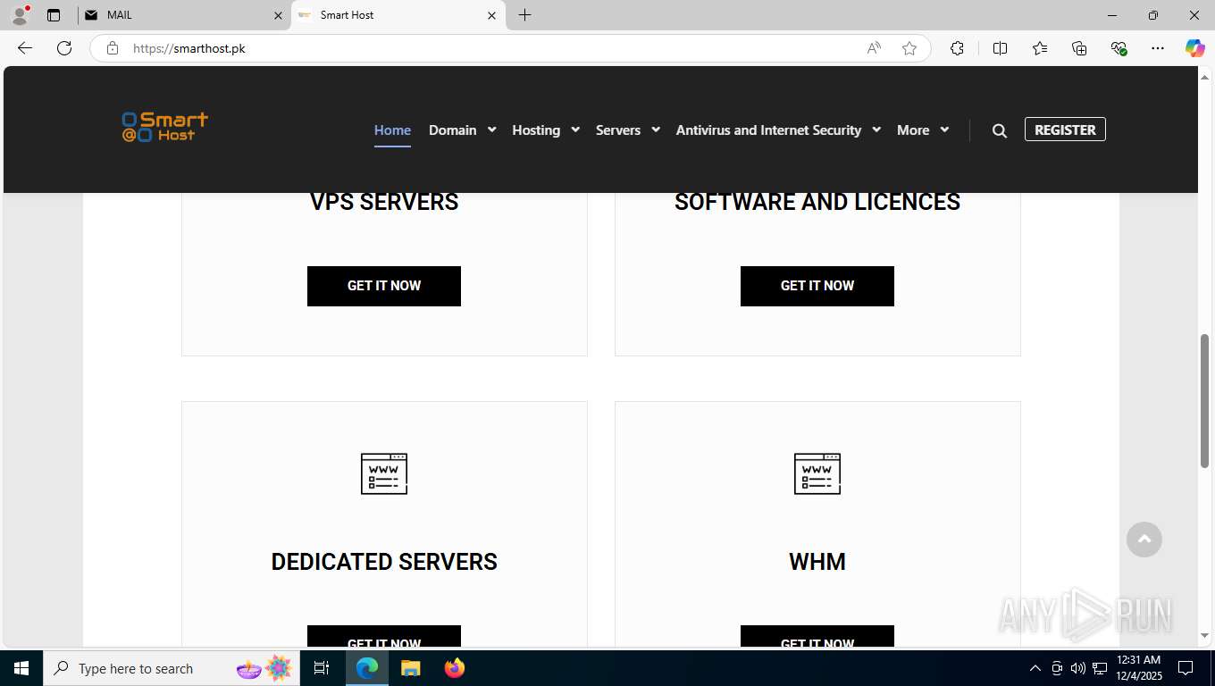Open the Favorites list icon
This screenshot has width=1215, height=686.
point(1040,48)
